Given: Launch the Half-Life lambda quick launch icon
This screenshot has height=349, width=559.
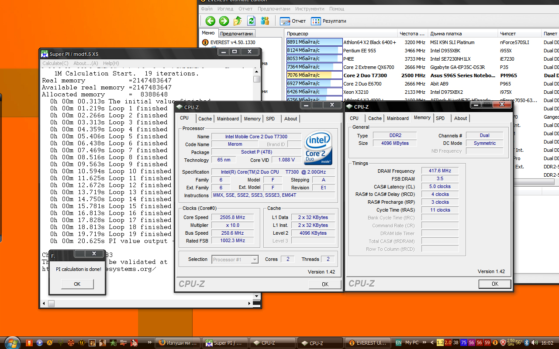Looking at the screenshot, I should [x=49, y=343].
